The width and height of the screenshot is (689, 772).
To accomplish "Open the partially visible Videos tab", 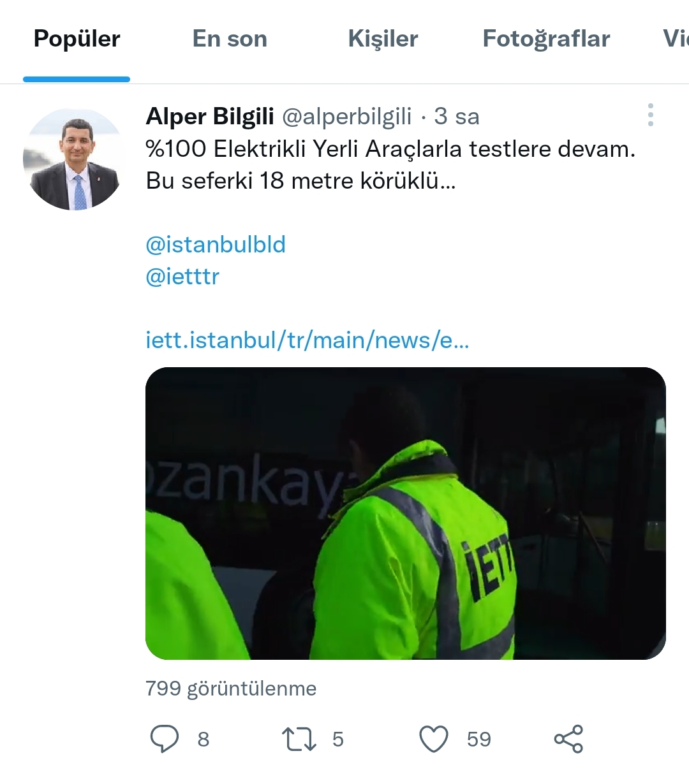I will [x=675, y=40].
